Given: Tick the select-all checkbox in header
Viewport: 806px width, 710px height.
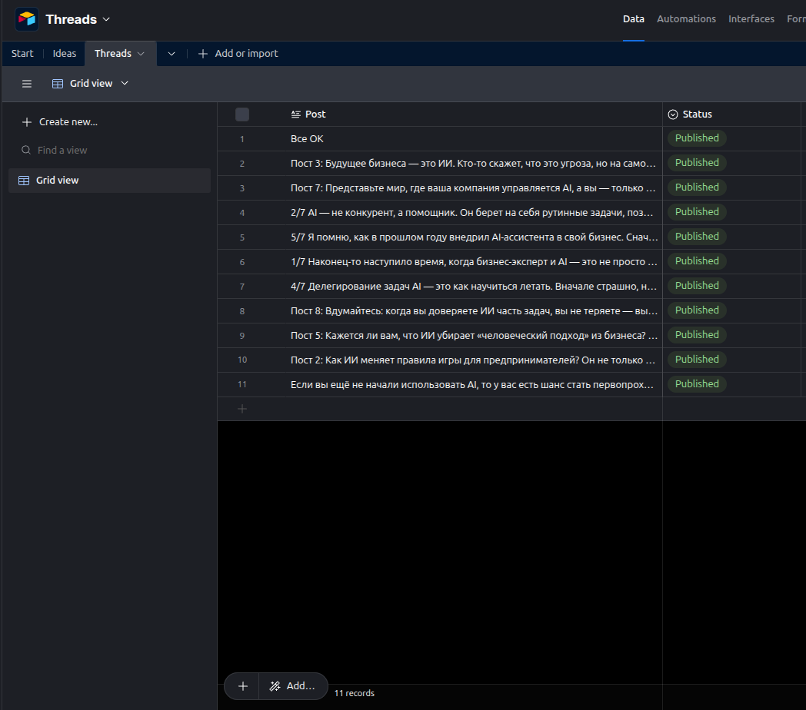Looking at the screenshot, I should [242, 114].
